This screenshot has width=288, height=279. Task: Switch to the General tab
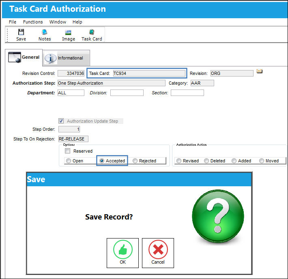tap(24, 58)
